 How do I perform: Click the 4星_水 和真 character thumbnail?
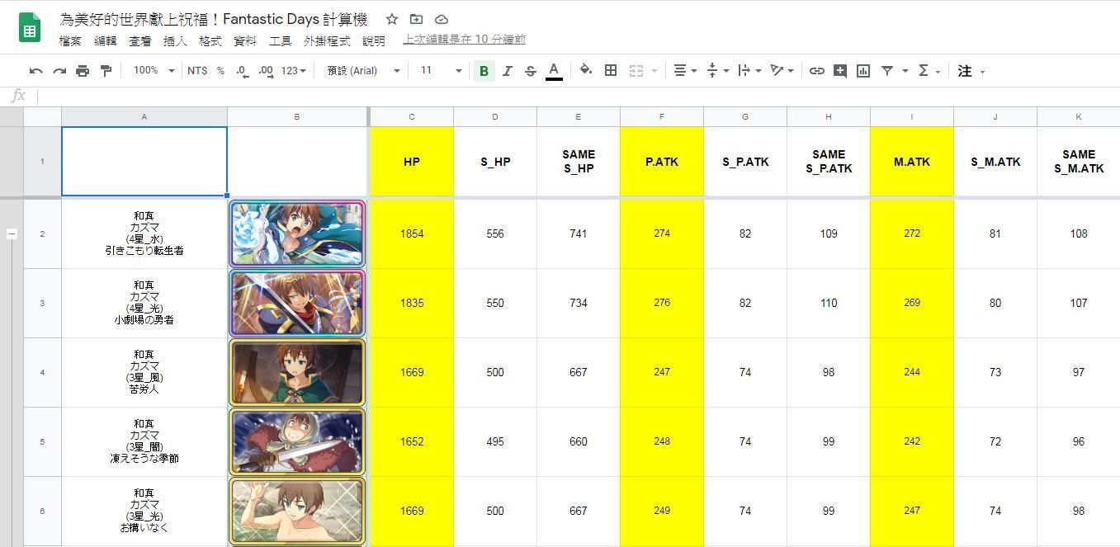(x=297, y=234)
